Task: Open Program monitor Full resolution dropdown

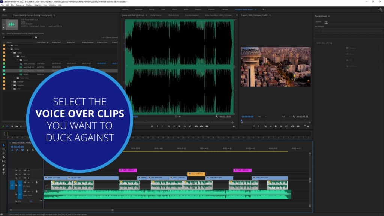Action: coord(285,117)
